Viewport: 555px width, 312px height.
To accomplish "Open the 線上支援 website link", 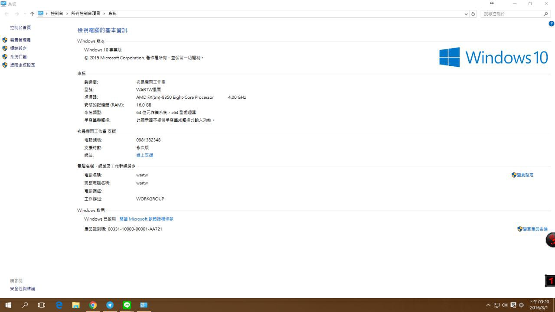I will [x=144, y=155].
